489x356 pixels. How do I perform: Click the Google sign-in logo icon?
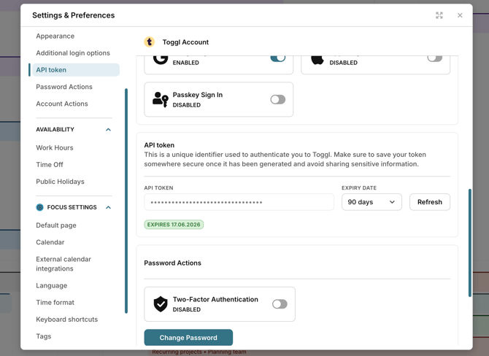(161, 58)
